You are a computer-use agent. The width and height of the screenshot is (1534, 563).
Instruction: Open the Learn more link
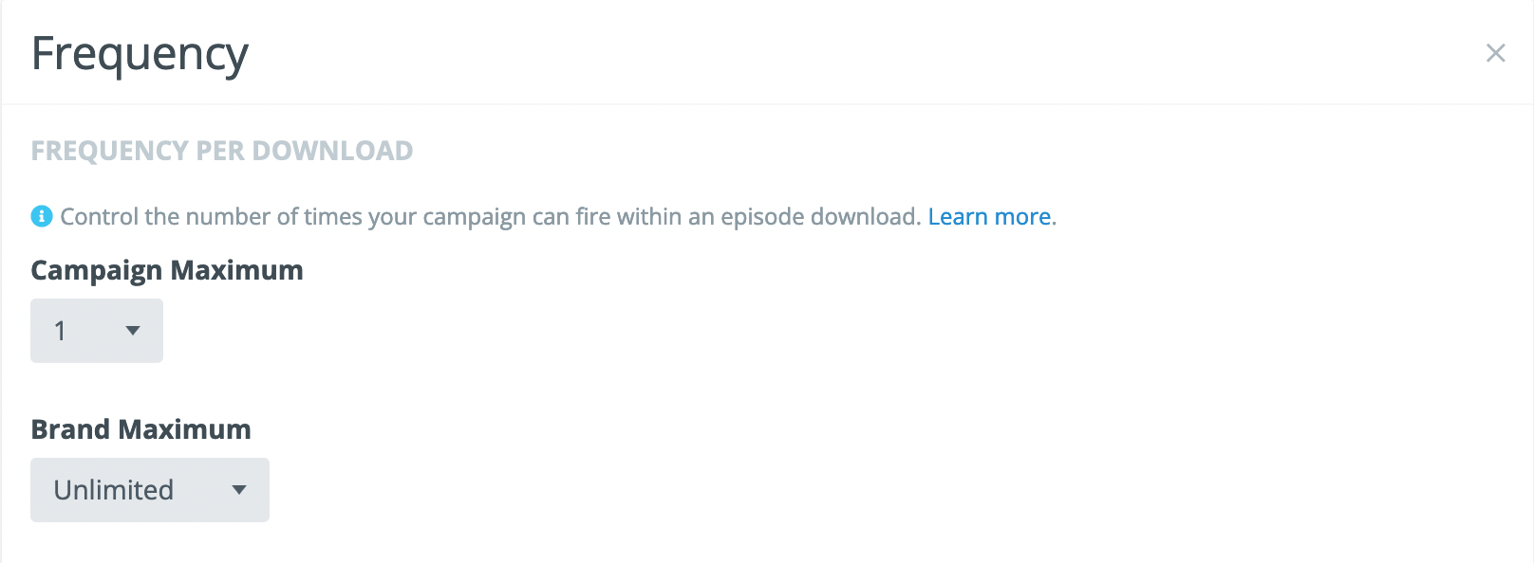(989, 217)
